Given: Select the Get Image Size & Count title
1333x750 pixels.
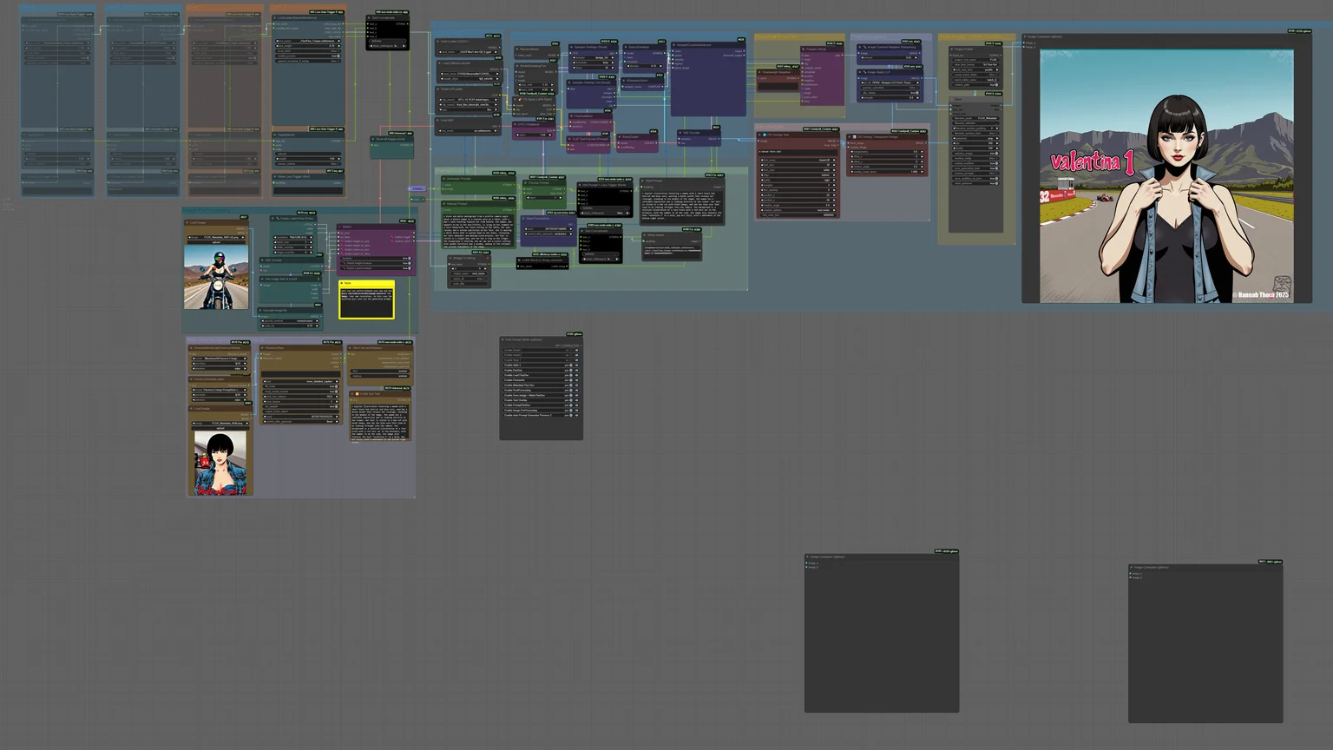Looking at the screenshot, I should coord(281,279).
